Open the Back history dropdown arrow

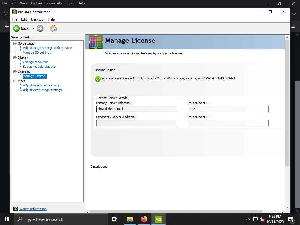click(33, 28)
